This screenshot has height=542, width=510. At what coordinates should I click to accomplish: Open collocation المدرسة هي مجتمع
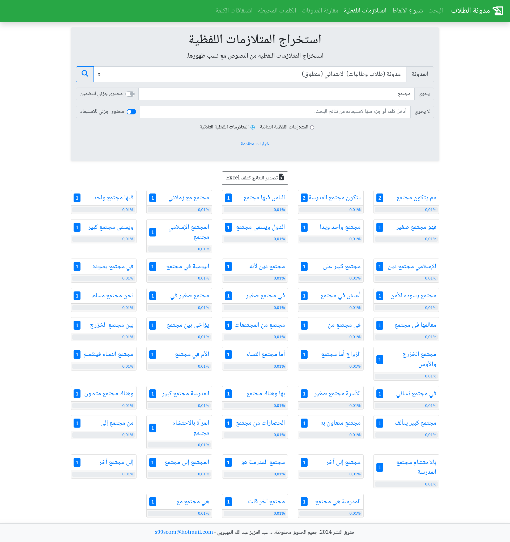(x=338, y=502)
